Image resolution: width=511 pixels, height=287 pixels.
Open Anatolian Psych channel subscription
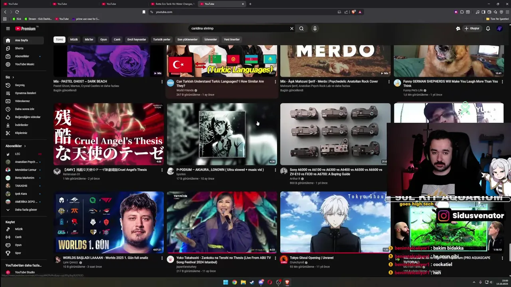point(24,162)
